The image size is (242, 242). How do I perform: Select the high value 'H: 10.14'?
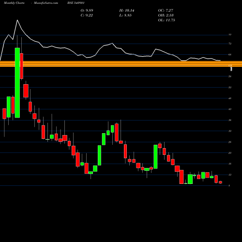pyautogui.click(x=127, y=11)
